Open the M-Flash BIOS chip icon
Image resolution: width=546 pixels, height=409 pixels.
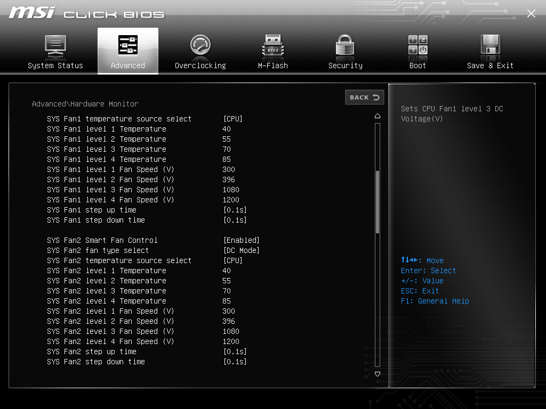(x=273, y=45)
